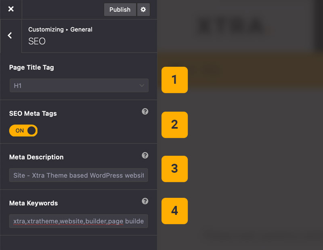Screen dimensions: 323x250
Task: Click the yellow number 1 badge
Action: click(x=174, y=80)
